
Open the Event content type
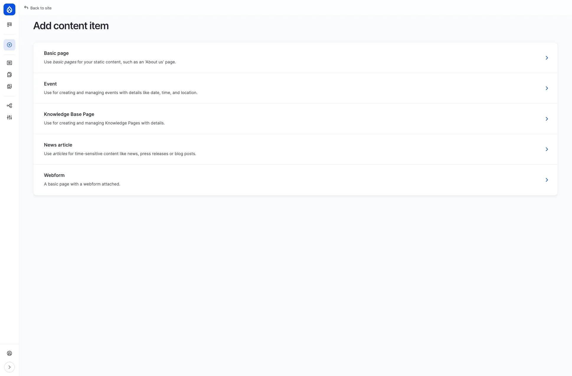click(x=295, y=88)
